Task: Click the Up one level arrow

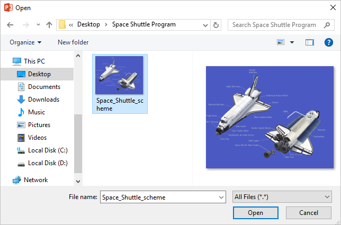Action: coord(49,25)
